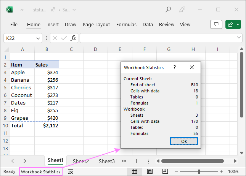Click Workbook Statistics in status bar
The image size is (246, 176).
(40, 172)
